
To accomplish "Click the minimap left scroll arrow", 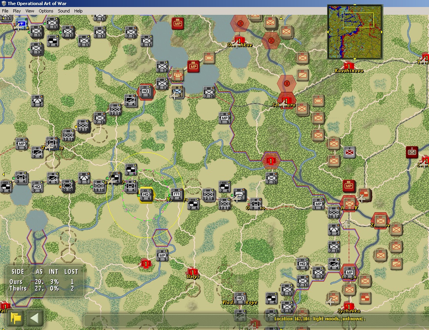I will click(328, 32).
